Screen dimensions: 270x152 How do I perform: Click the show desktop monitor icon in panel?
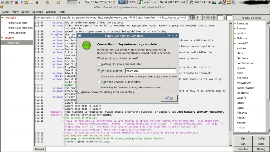122,2
